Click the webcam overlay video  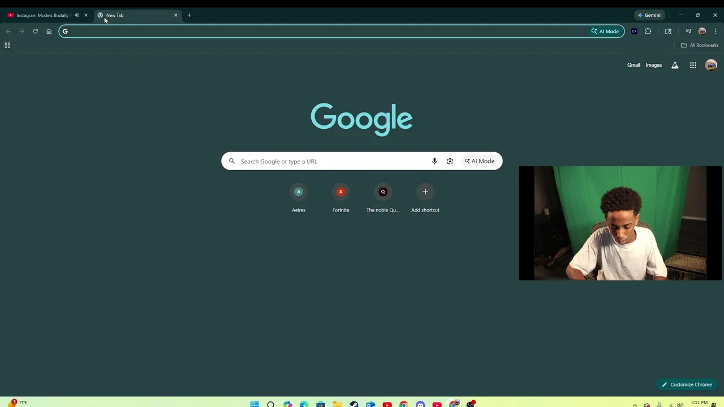(620, 223)
